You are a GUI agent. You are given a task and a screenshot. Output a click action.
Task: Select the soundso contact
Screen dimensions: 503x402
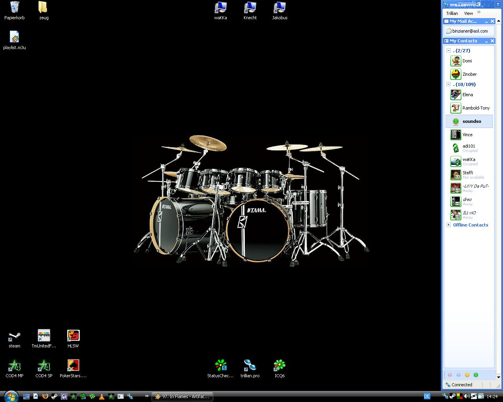469,121
